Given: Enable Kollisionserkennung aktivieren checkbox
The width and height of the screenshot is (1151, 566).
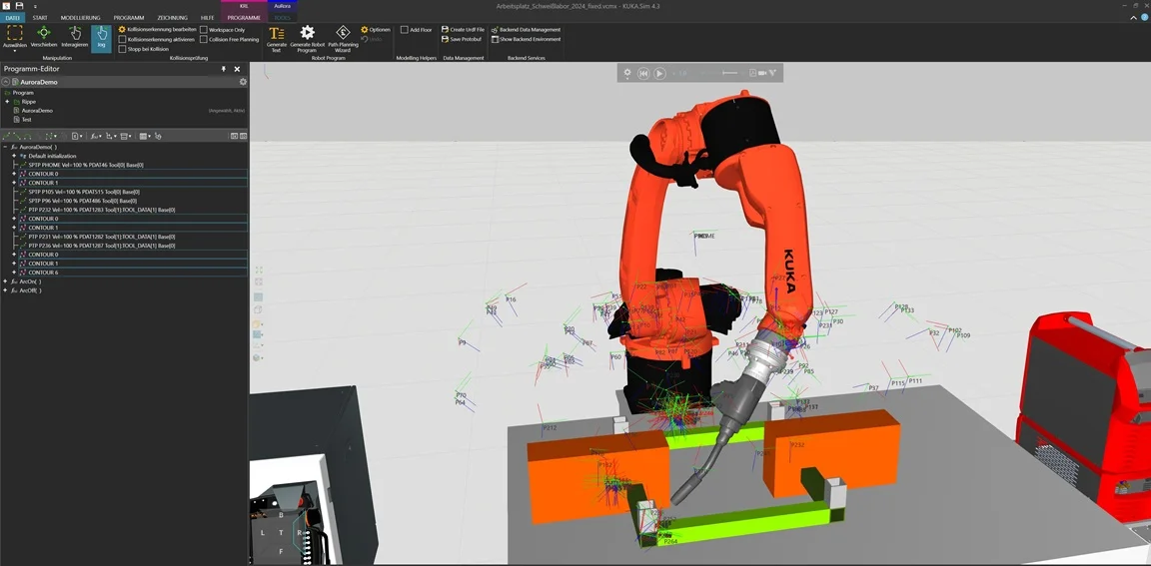Looking at the screenshot, I should [122, 40].
